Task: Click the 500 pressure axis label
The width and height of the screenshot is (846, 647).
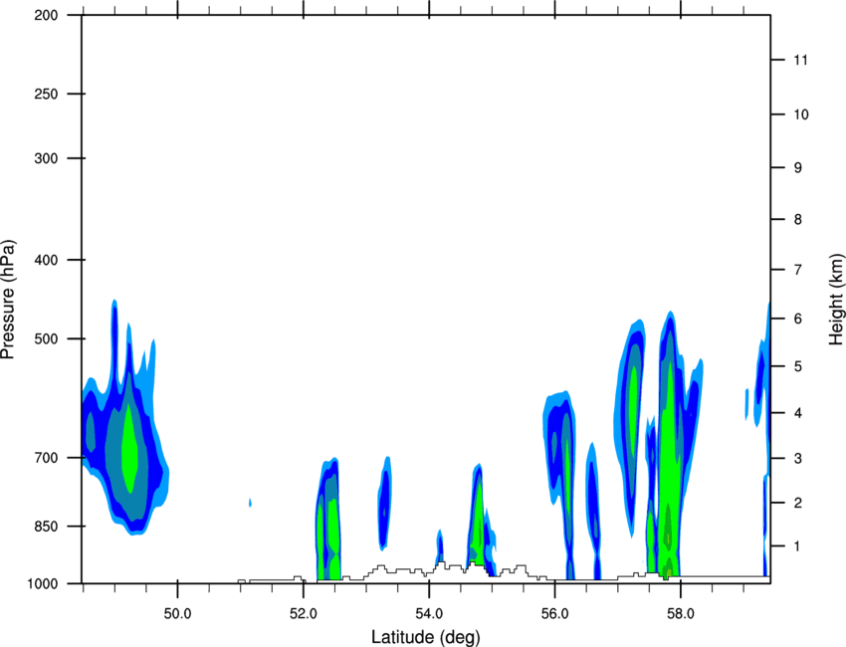Action: [x=46, y=338]
